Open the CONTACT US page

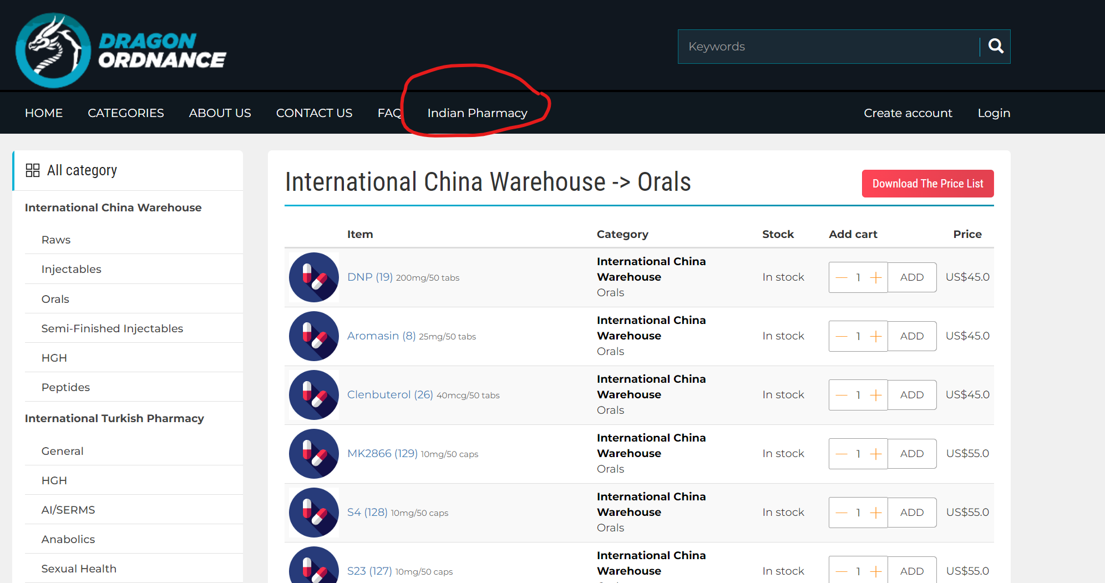pyautogui.click(x=315, y=113)
